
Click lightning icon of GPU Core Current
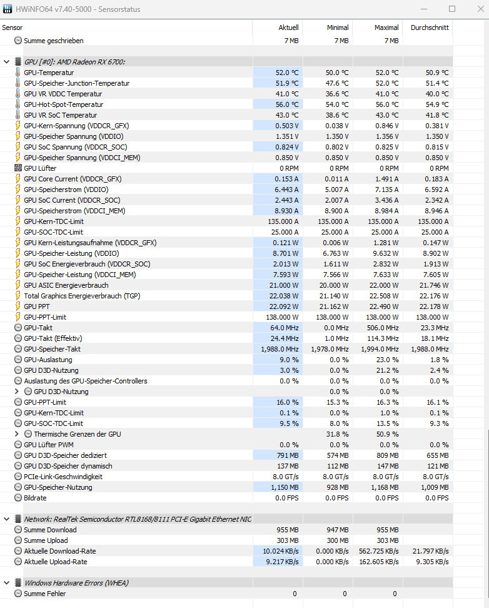click(18, 179)
